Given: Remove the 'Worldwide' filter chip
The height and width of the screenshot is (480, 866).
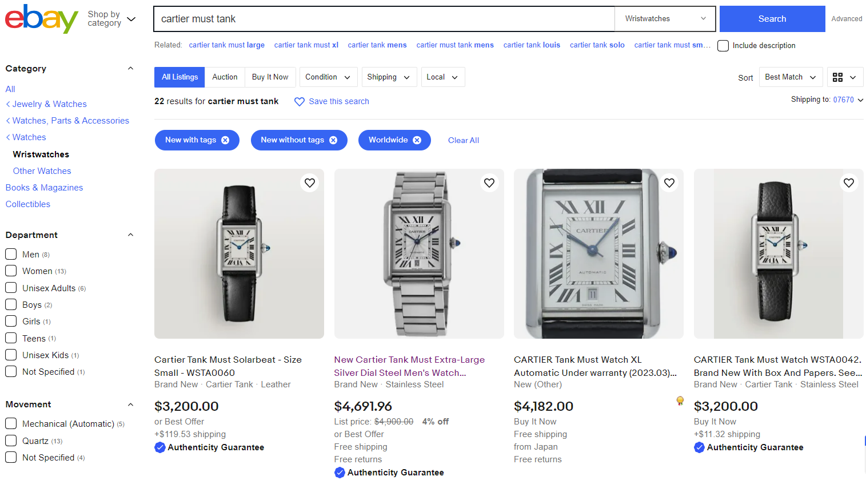Looking at the screenshot, I should tap(417, 140).
